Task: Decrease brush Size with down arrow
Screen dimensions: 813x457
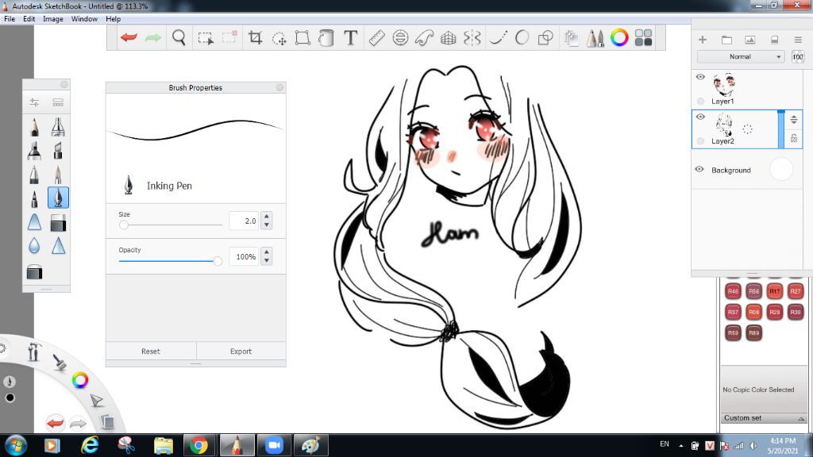Action: point(267,225)
